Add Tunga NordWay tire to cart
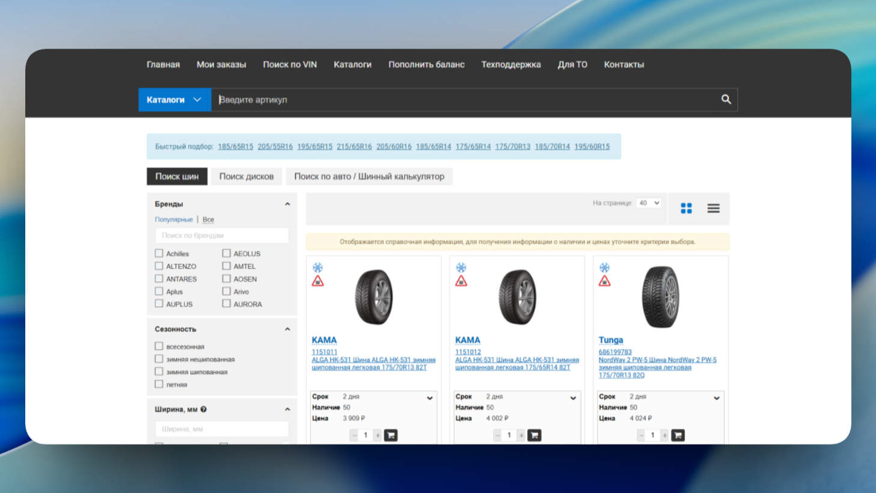The height and width of the screenshot is (493, 876). coord(678,435)
